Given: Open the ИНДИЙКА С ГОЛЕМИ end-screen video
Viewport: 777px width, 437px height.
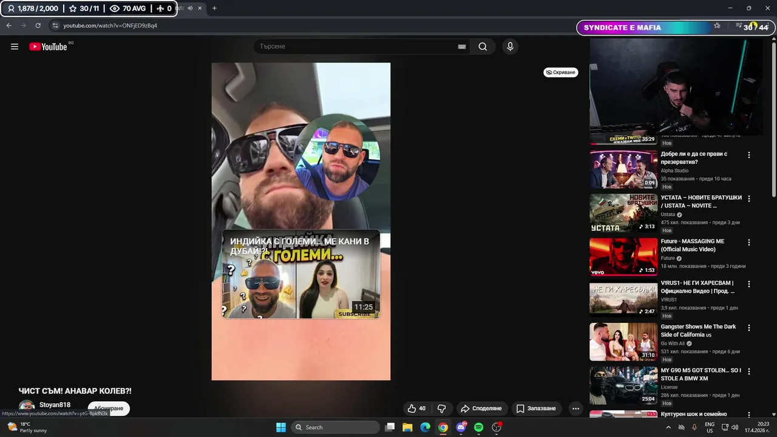Looking at the screenshot, I should point(301,274).
